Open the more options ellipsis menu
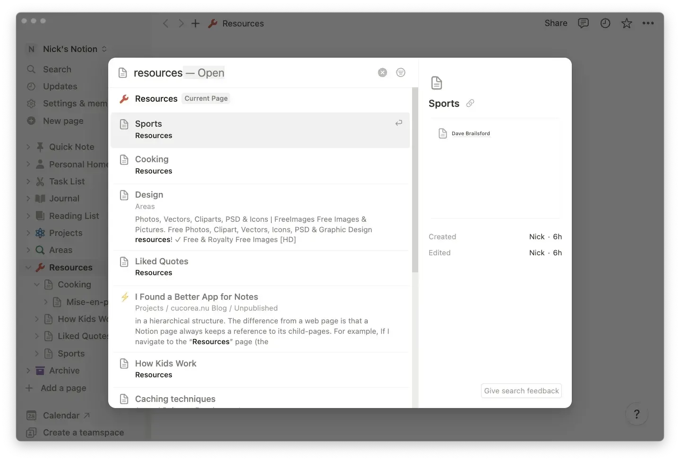The height and width of the screenshot is (461, 680). (648, 23)
